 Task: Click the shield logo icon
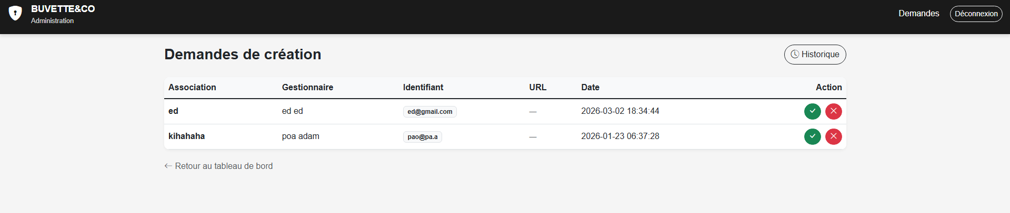click(15, 13)
